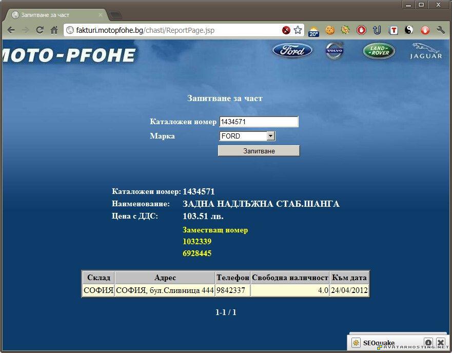
Task: Click the red stop-hand adblock icon
Action: 361,30
